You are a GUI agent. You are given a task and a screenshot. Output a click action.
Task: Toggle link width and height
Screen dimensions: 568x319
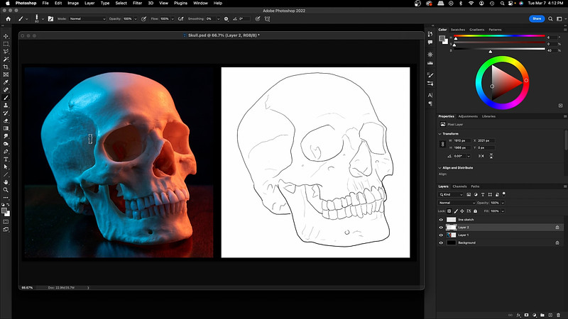coord(442,144)
